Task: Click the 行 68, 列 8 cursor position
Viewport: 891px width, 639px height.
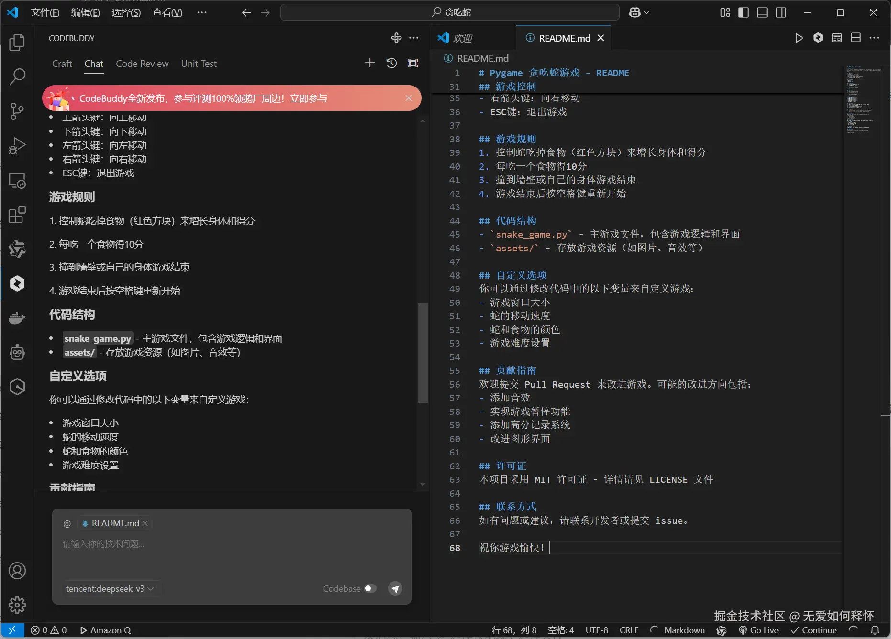Action: [514, 630]
